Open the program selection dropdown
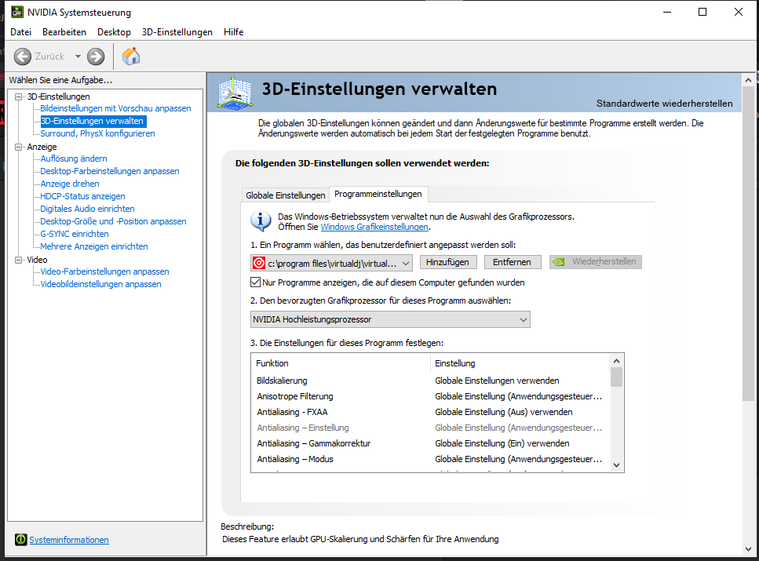The height and width of the screenshot is (561, 759). [x=405, y=263]
